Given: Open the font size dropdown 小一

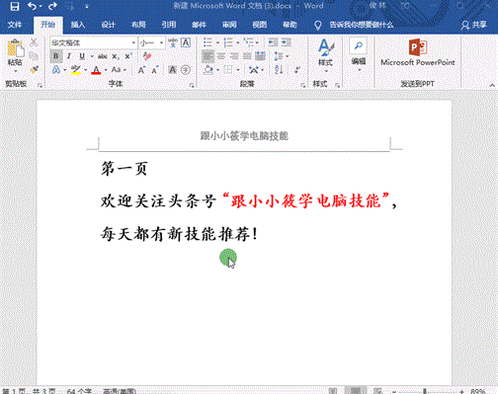Looking at the screenshot, I should (x=151, y=42).
